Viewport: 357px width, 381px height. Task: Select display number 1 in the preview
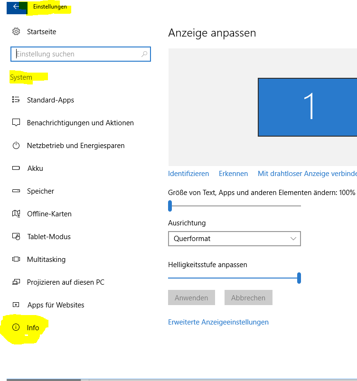(x=307, y=107)
